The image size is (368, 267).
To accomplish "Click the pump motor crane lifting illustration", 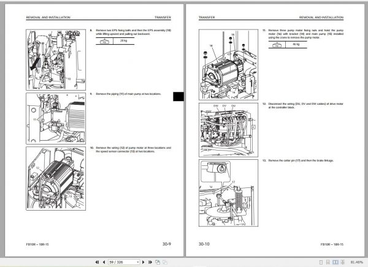I will coord(228,65).
